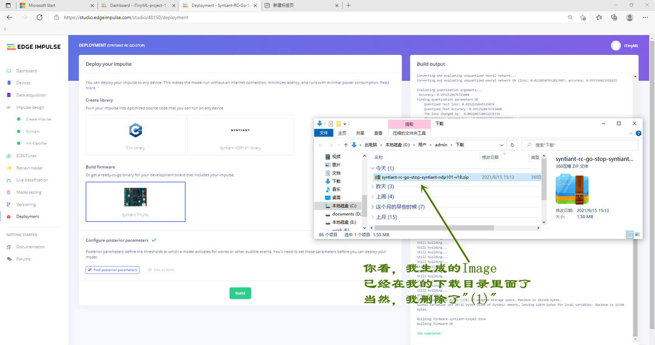655x345 pixels.
Task: Go up one folder in Explorer
Action: pos(346,145)
